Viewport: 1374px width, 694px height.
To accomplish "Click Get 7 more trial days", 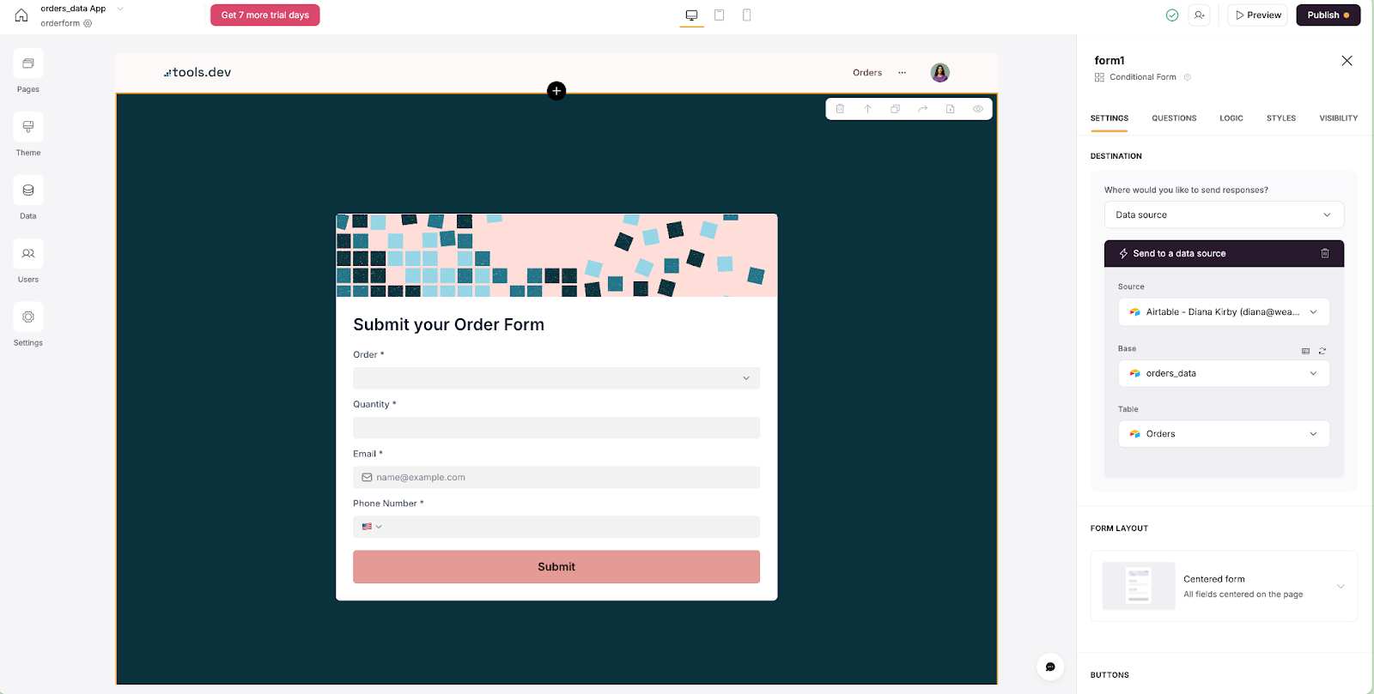I will click(265, 15).
